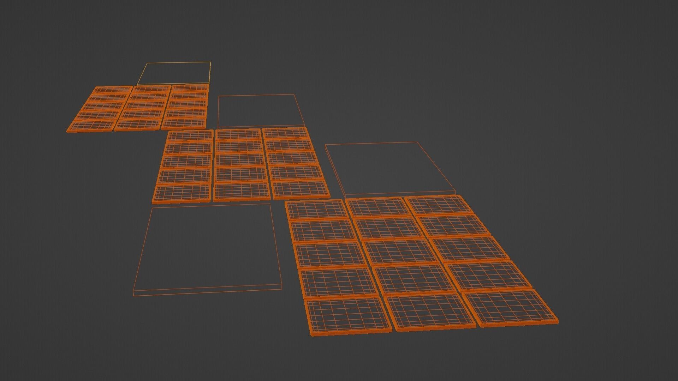
Task: Select the farthest group's front-right corner panel
Action: click(x=184, y=122)
